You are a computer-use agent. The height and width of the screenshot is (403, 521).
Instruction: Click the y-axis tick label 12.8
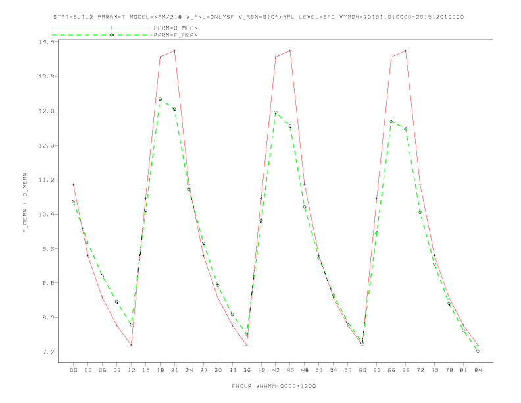pyautogui.click(x=46, y=111)
